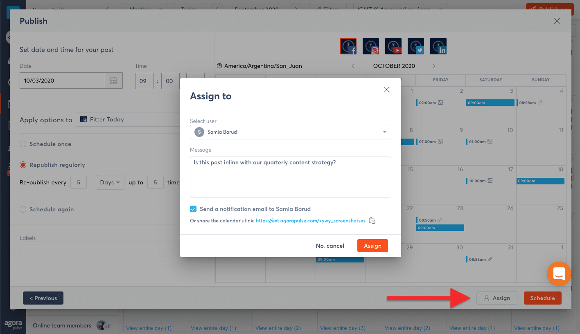Open the agorapulse shared calendar link

pos(310,220)
